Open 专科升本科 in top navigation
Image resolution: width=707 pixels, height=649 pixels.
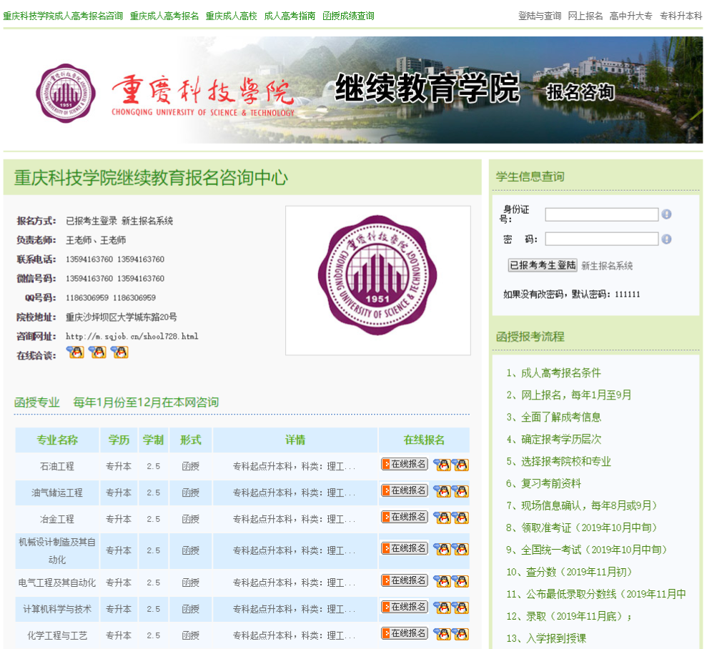(x=681, y=16)
